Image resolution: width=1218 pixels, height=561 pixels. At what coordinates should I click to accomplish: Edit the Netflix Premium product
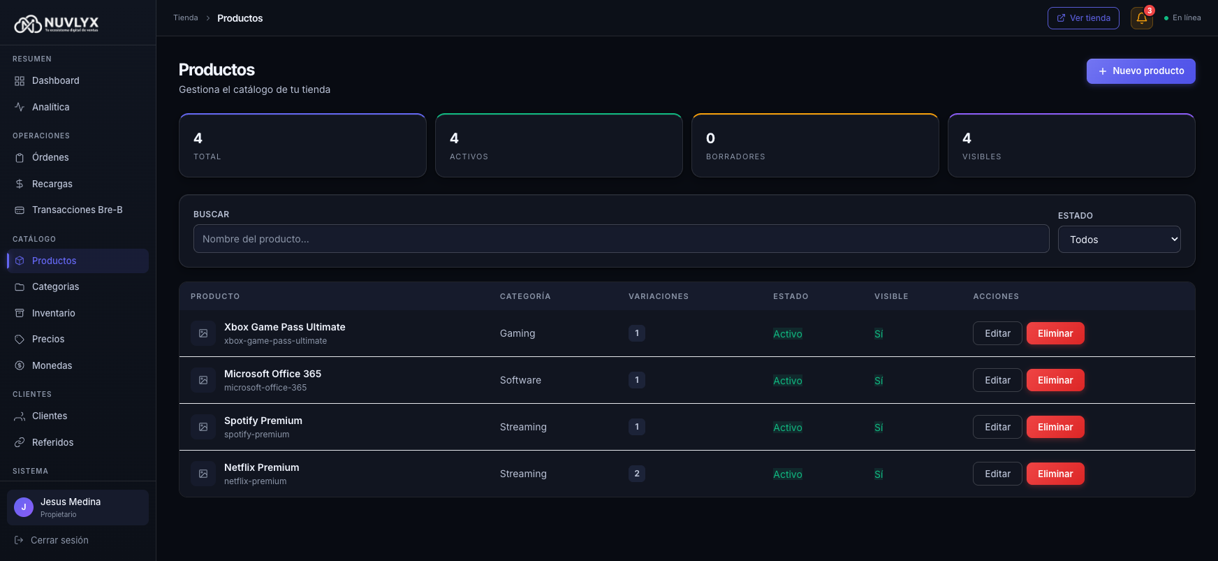[997, 474]
